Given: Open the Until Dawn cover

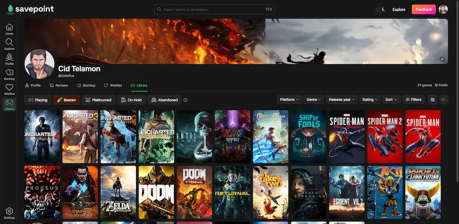Looking at the screenshot, I should click(194, 137).
